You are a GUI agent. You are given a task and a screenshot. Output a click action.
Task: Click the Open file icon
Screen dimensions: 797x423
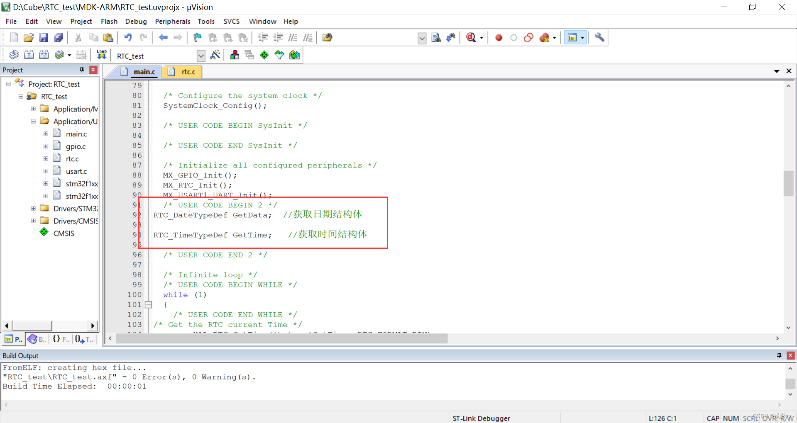28,38
